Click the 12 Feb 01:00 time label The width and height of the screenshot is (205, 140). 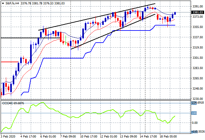tap(108, 137)
